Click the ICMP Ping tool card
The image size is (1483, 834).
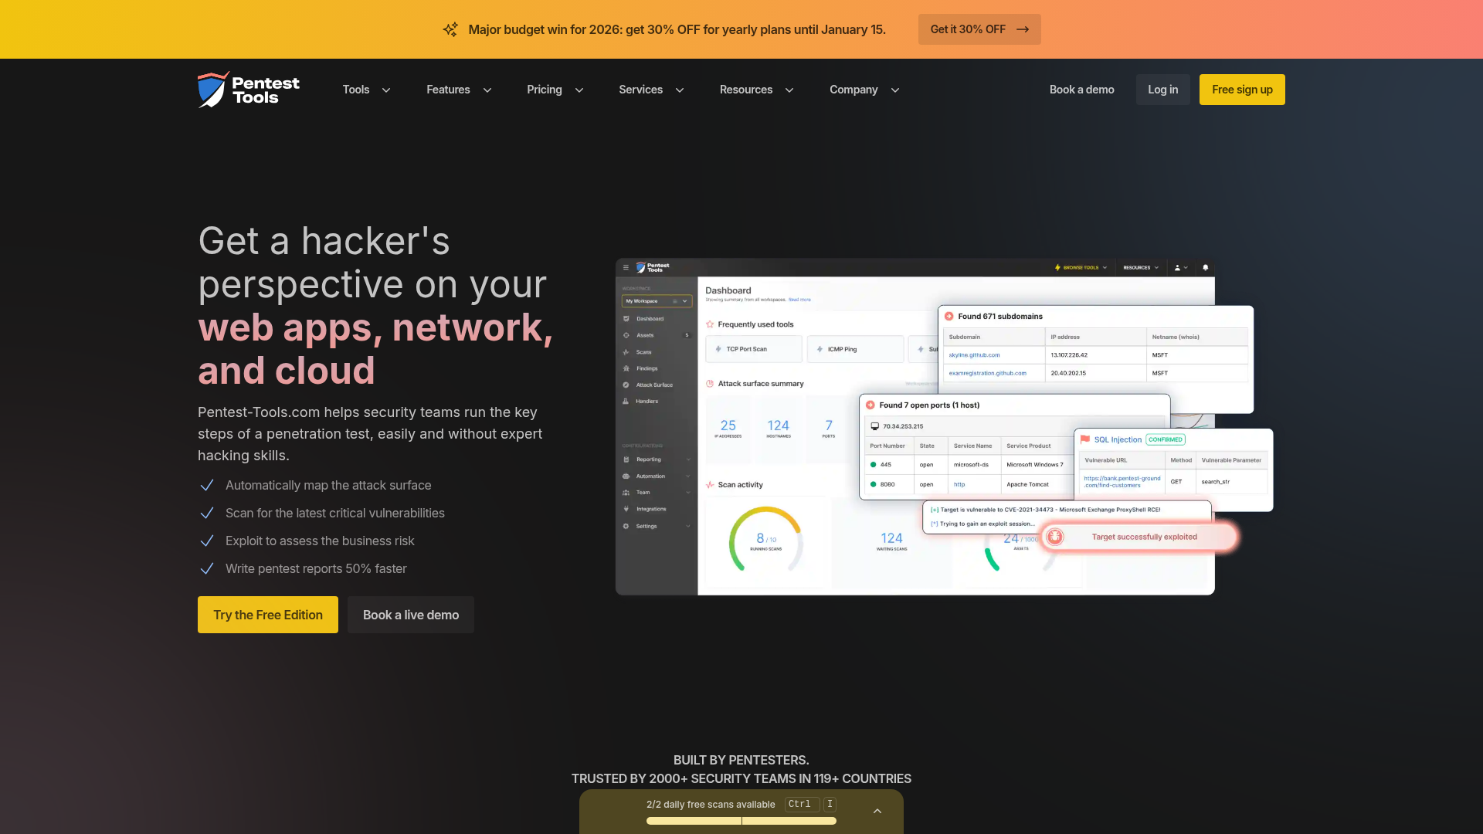[x=855, y=349]
